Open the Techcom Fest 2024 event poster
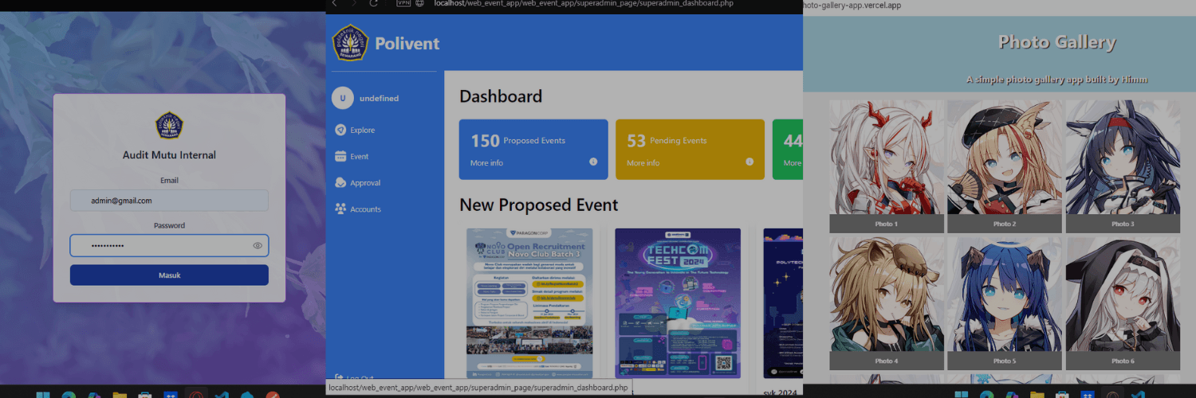 tap(677, 302)
